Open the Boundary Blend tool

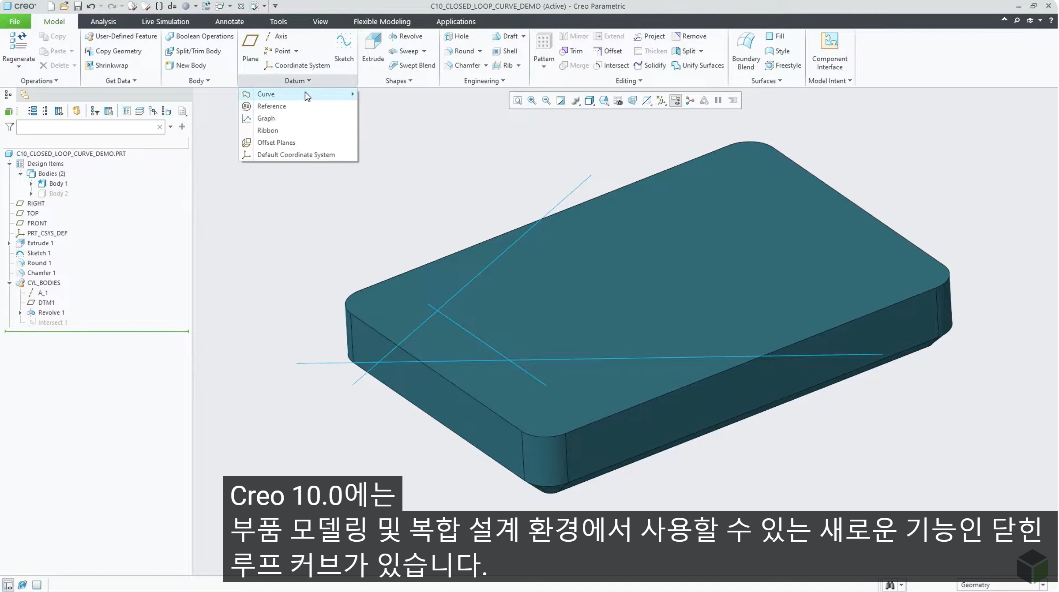(746, 51)
